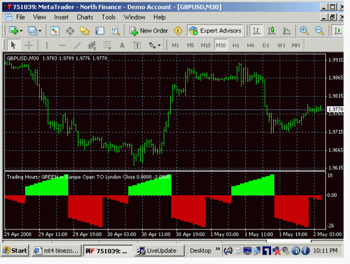Open the Tools menu
This screenshot has height=264, width=350.
[109, 17]
